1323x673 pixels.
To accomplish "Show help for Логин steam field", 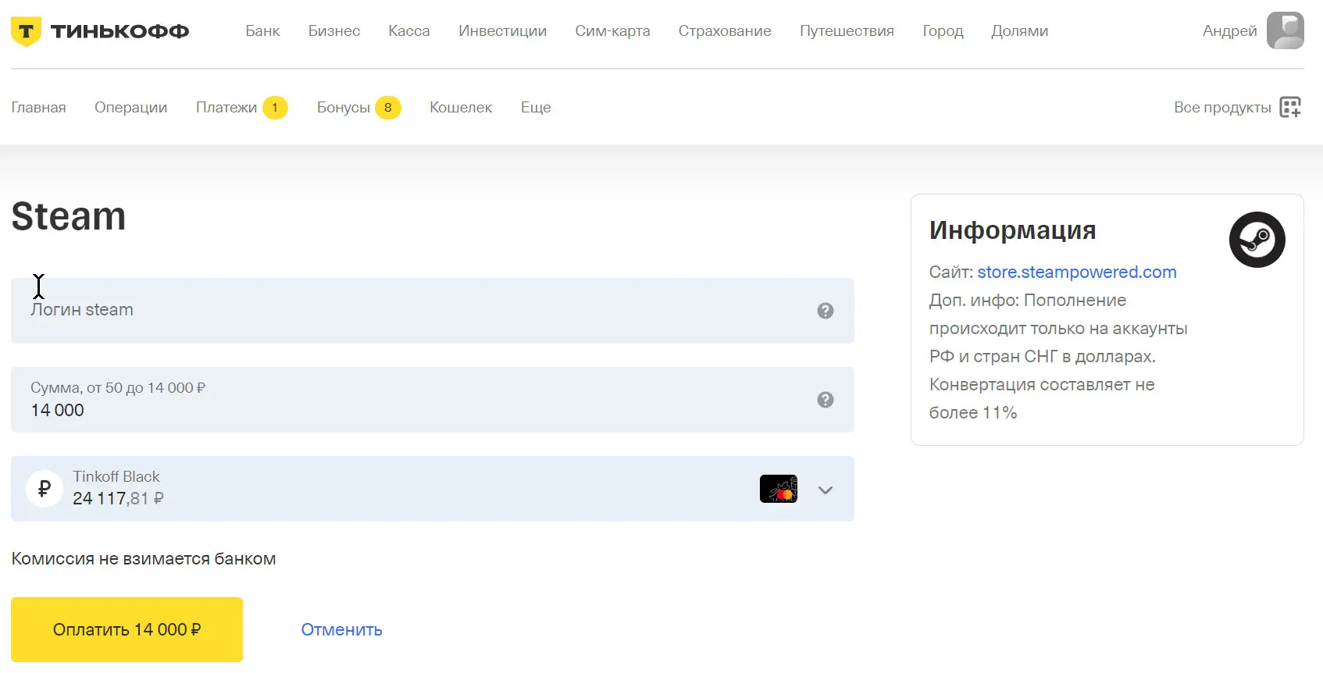I will tap(825, 311).
